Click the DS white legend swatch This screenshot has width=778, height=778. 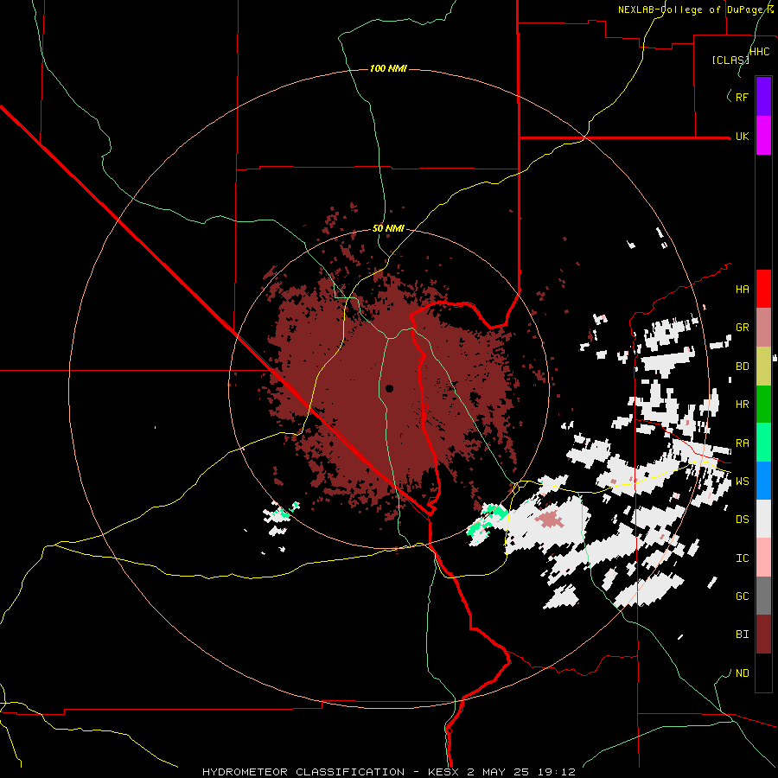[x=763, y=519]
